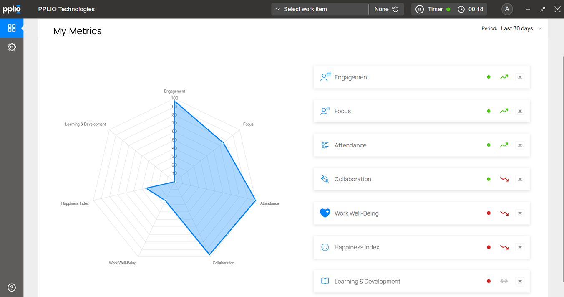Click the Happiness Index smiley icon
This screenshot has width=564, height=297.
tap(325, 247)
